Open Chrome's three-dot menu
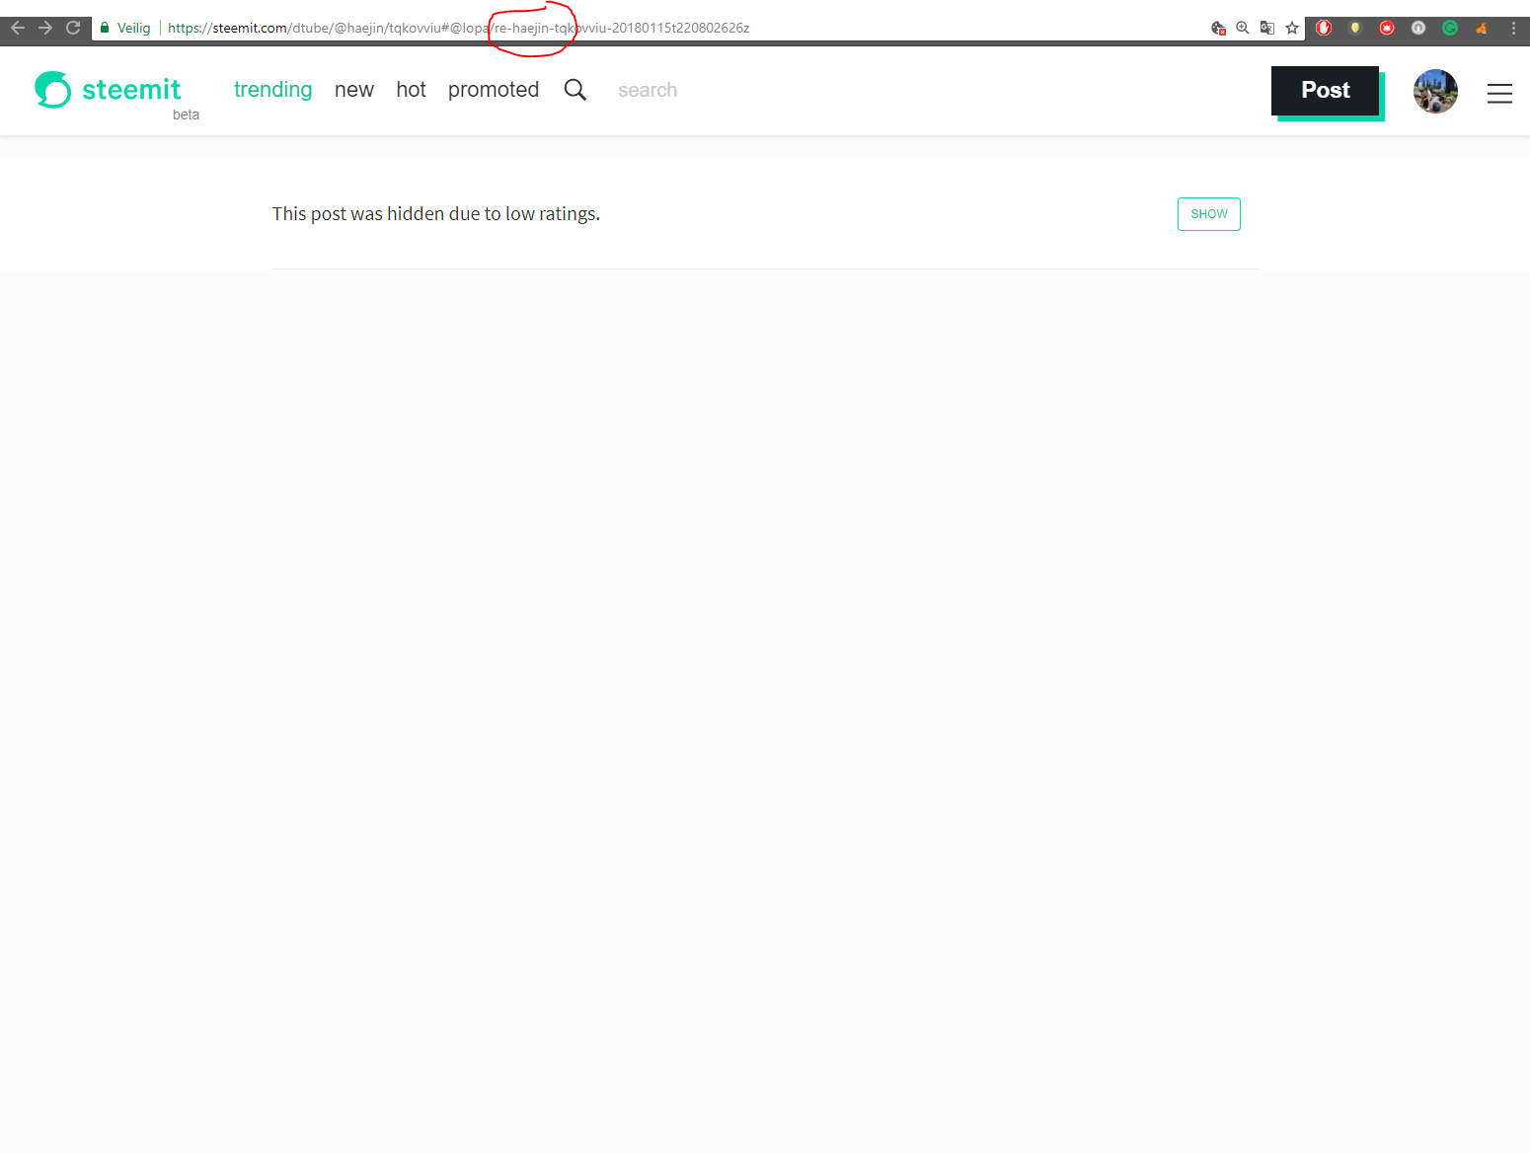This screenshot has width=1530, height=1153. pos(1513,28)
